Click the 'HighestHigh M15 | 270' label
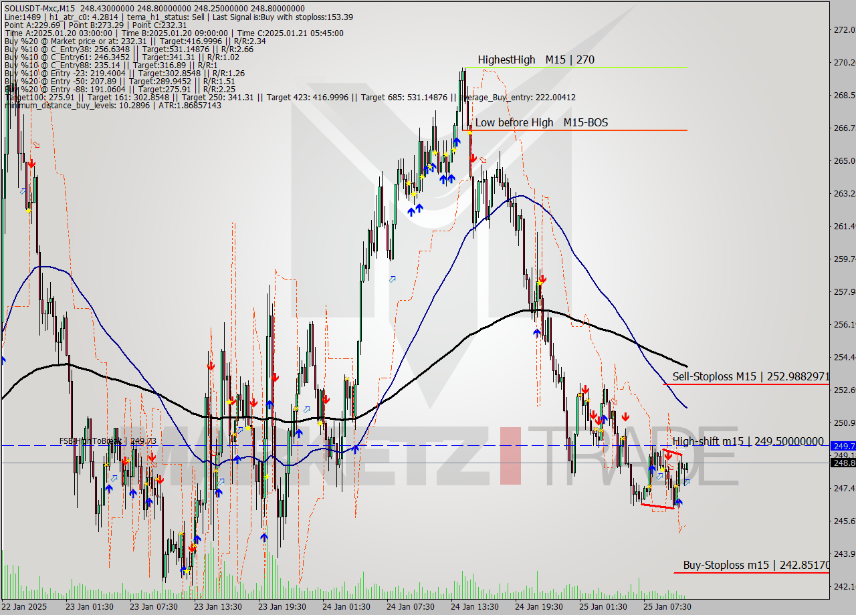Viewport: 856px width, 615px height. (536, 59)
